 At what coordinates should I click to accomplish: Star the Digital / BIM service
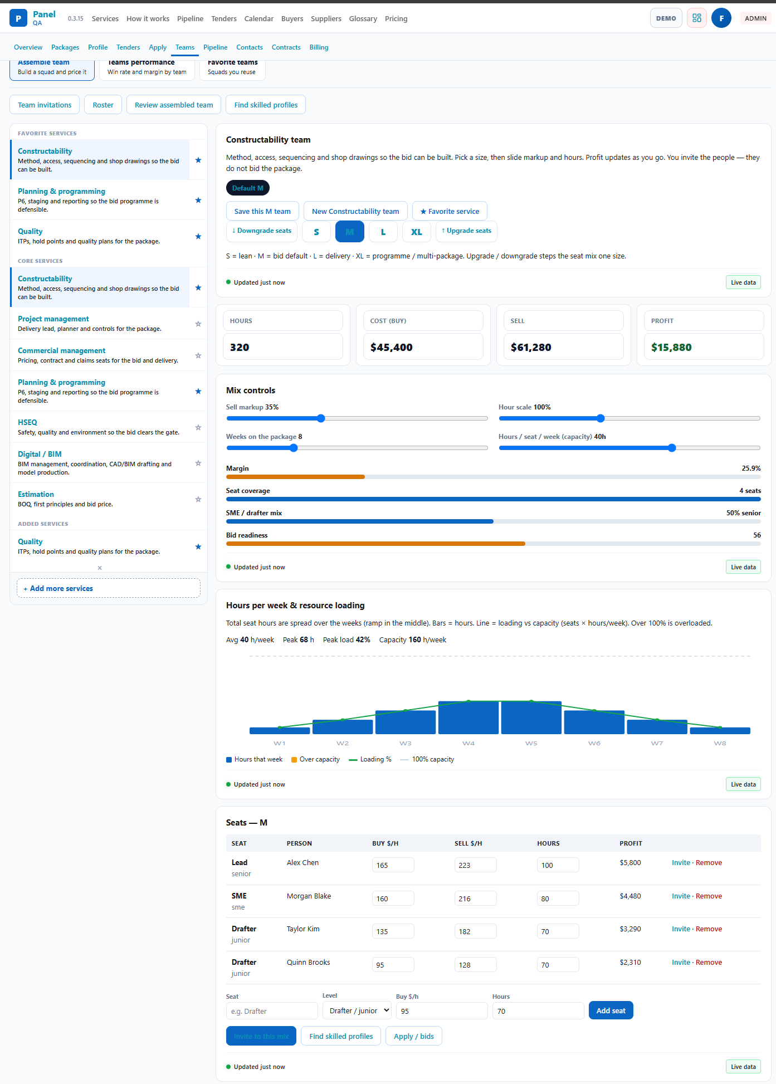click(198, 463)
